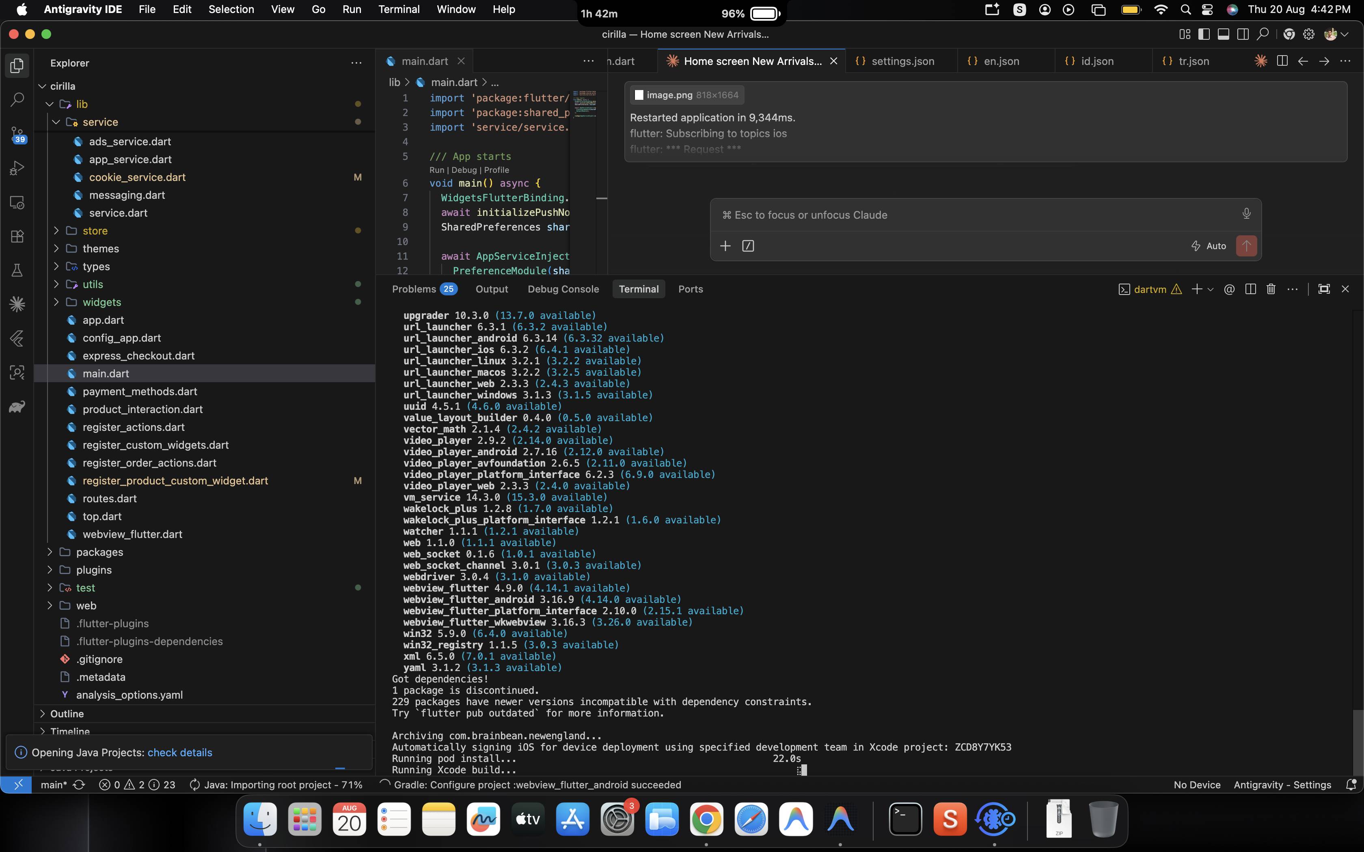Toggle the primary sidebar layout icon
Screen dimensions: 1364x852
coord(1204,34)
